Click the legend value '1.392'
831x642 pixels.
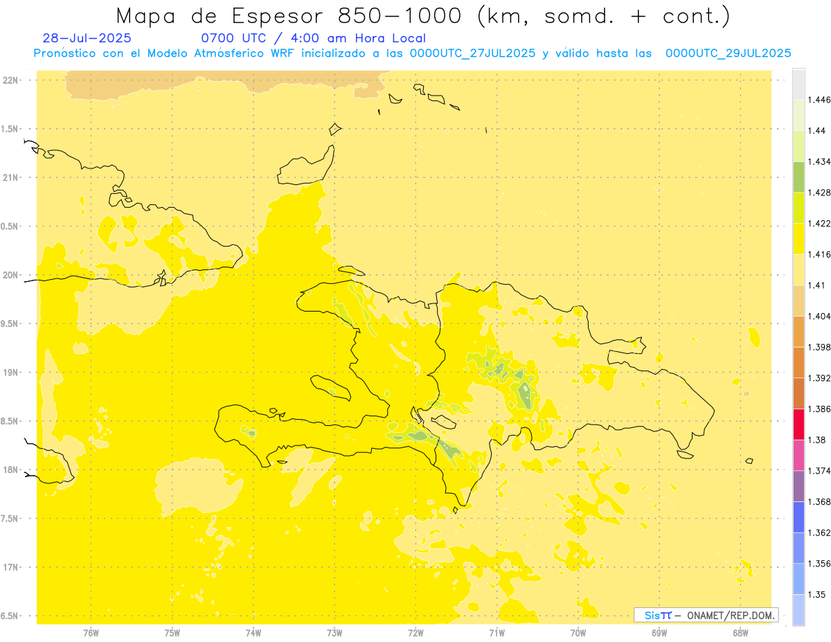819,378
